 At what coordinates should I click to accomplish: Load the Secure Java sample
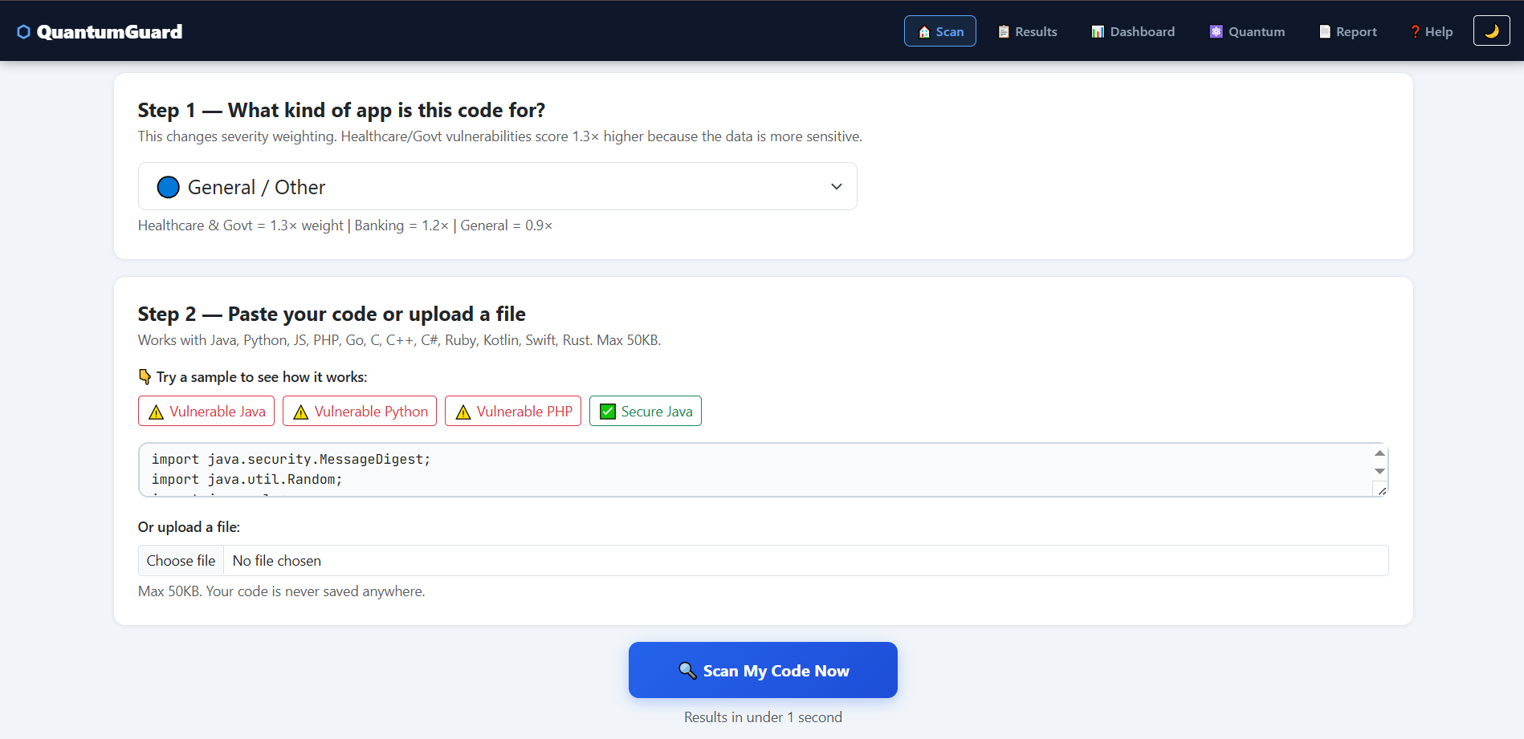click(646, 411)
